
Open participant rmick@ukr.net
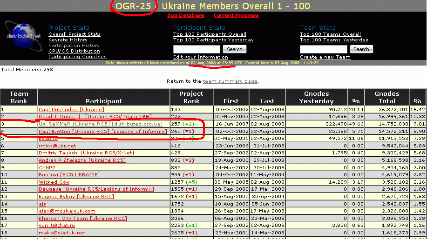pos(57,146)
